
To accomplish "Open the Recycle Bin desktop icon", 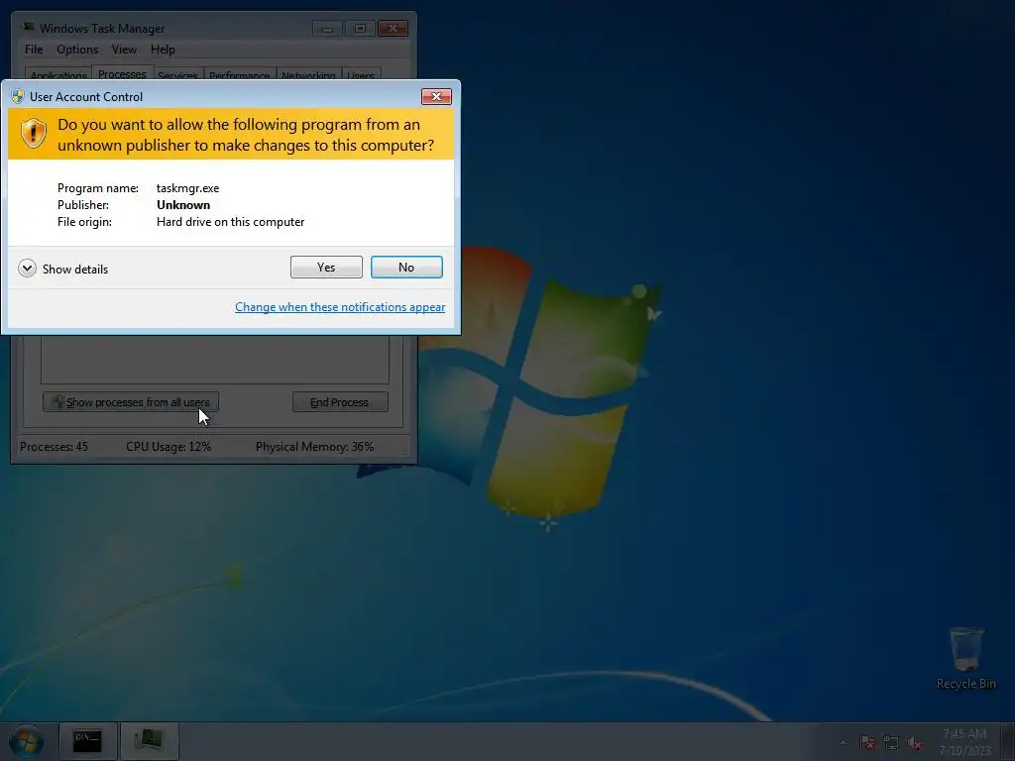I will coord(965,658).
